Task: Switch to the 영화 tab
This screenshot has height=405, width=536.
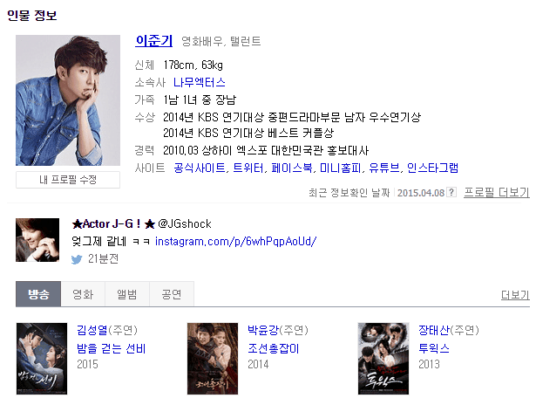Action: [x=83, y=294]
